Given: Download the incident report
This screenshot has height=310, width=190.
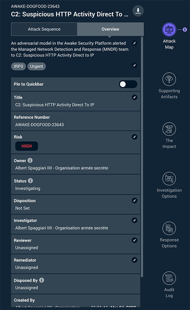Looking at the screenshot, I should click(138, 11).
